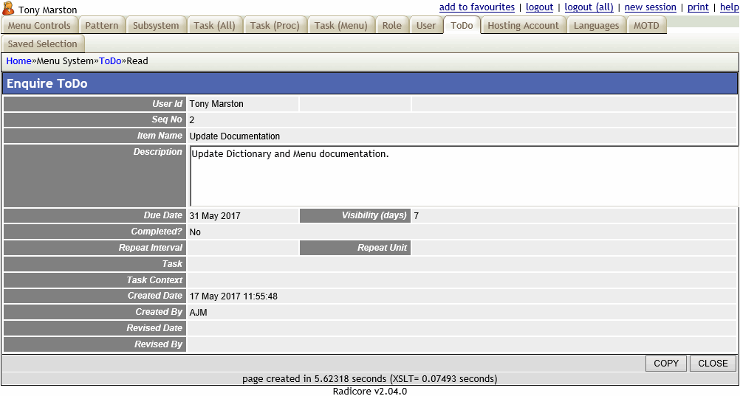The image size is (740, 396).
Task: Open the Menu Controls tab
Action: (39, 26)
